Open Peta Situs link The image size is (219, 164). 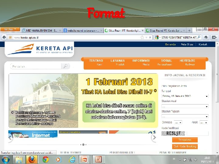[187, 44]
